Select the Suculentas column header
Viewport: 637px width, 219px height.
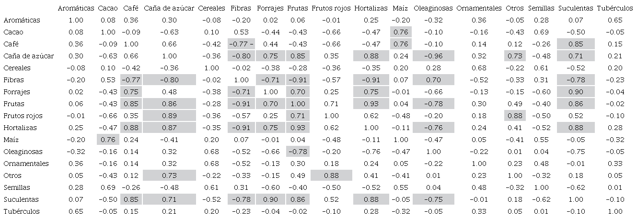tap(576, 8)
